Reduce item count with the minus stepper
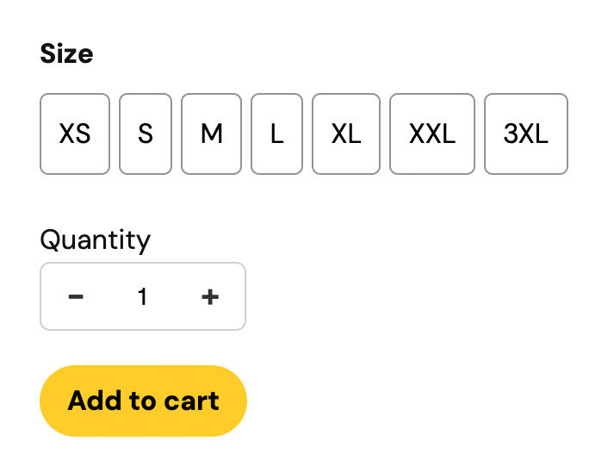Image resolution: width=614 pixels, height=472 pixels. [x=76, y=297]
